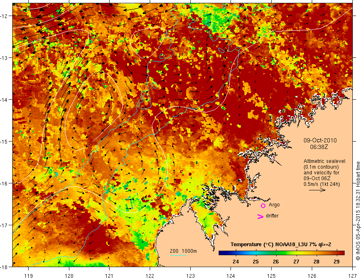The image size is (361, 279).
Task: Click the magenta drifter arrowhead symbol
Action: point(260,216)
